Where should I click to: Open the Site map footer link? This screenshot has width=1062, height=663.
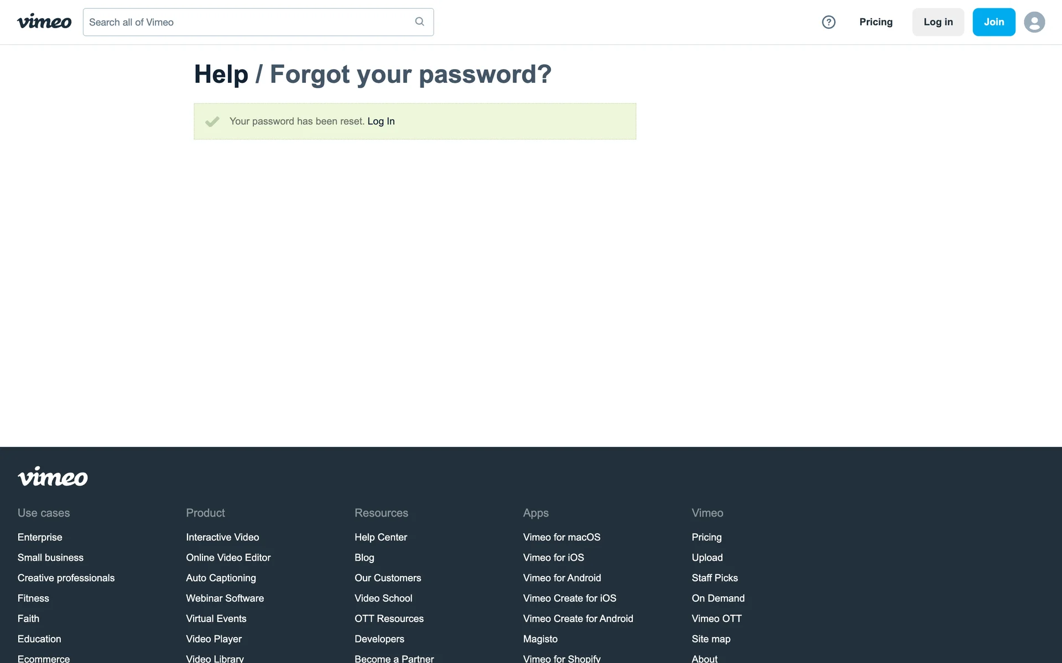click(711, 639)
